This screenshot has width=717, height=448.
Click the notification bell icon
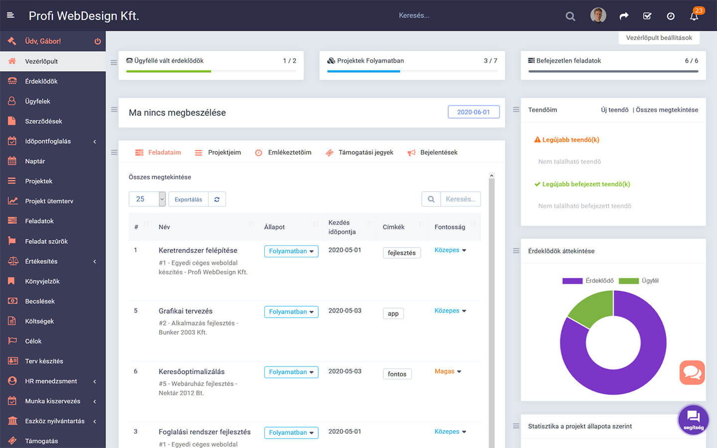(x=694, y=16)
